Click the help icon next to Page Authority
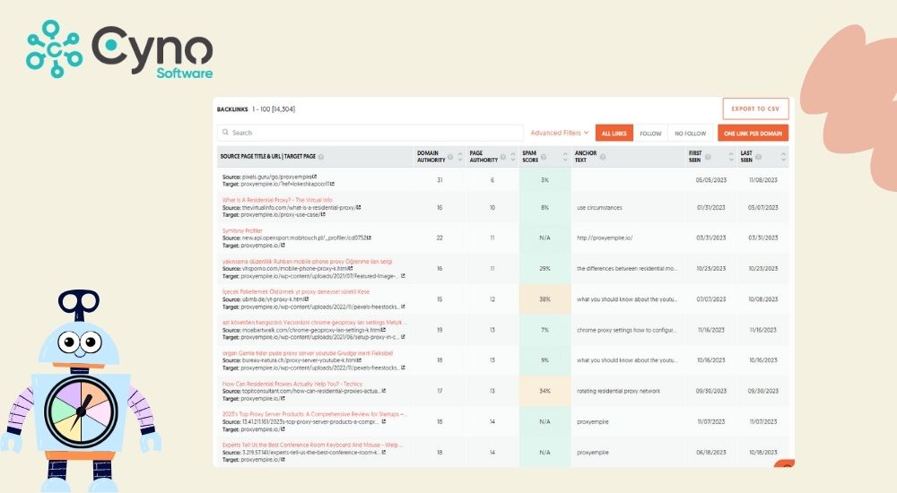Screen dimensions: 897x493 click(x=502, y=156)
